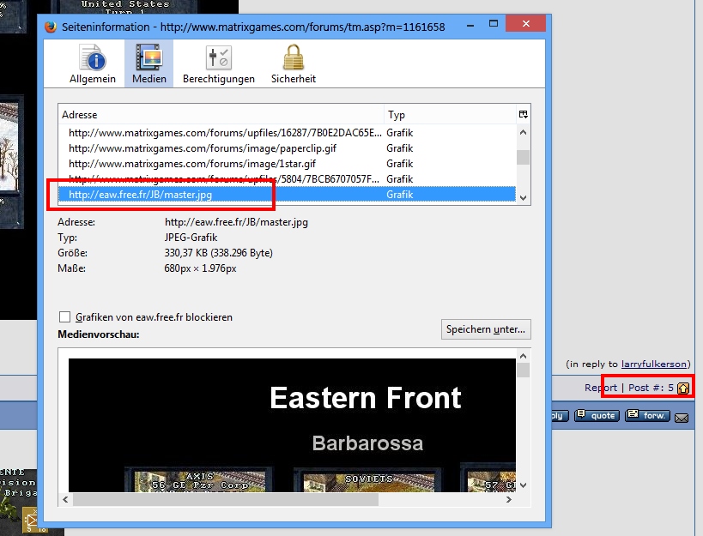Click the forum forw. button
The height and width of the screenshot is (536, 703).
[x=647, y=416]
